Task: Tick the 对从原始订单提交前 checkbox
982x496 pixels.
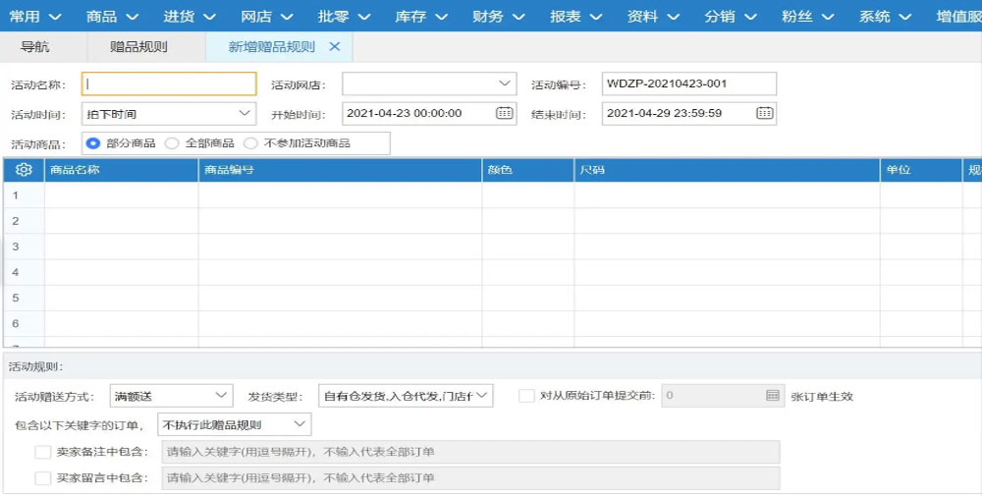Action: (527, 396)
